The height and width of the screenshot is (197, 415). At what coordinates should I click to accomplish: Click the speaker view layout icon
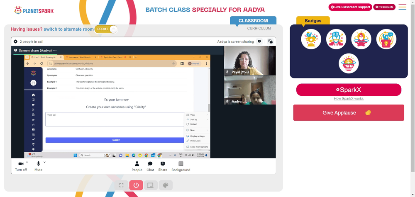tap(260, 41)
